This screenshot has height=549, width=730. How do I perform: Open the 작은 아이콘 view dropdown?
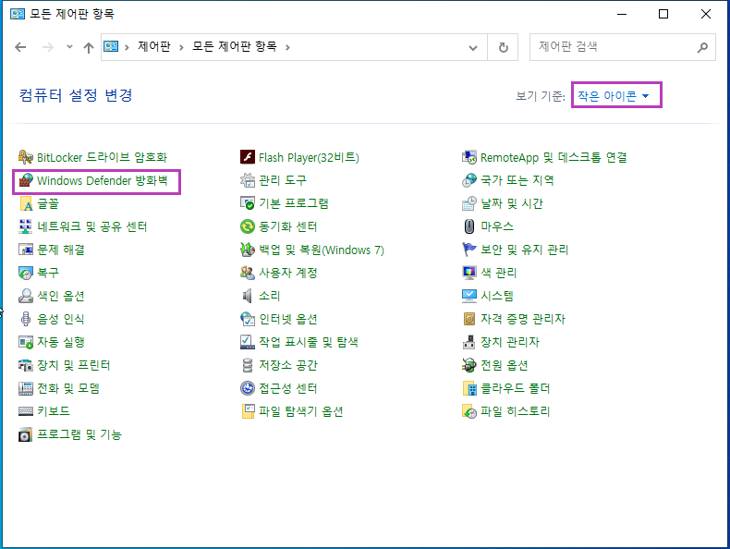(x=614, y=96)
